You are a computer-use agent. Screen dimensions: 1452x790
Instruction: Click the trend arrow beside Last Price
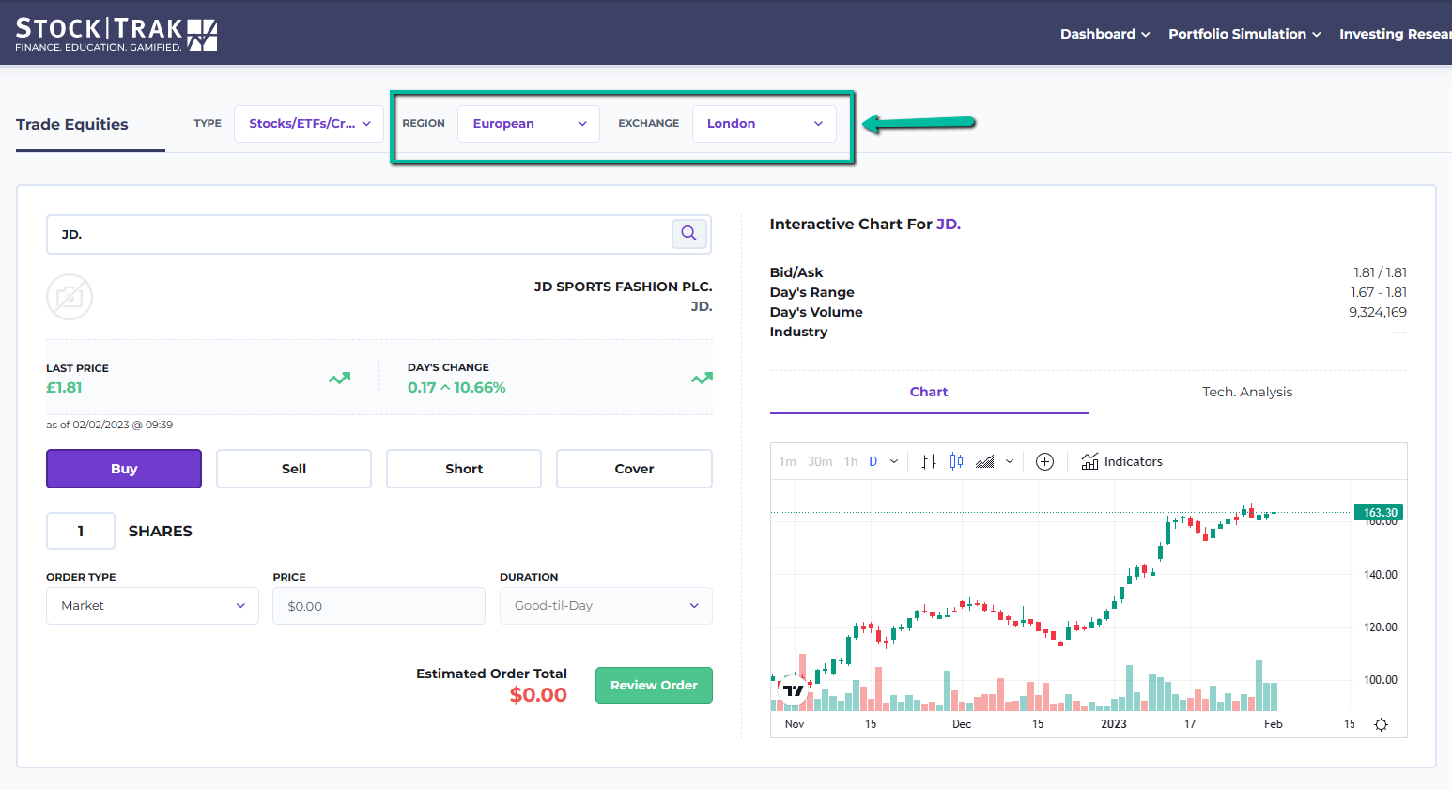pos(339,379)
